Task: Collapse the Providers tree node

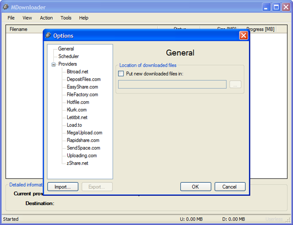Action: tap(53, 64)
